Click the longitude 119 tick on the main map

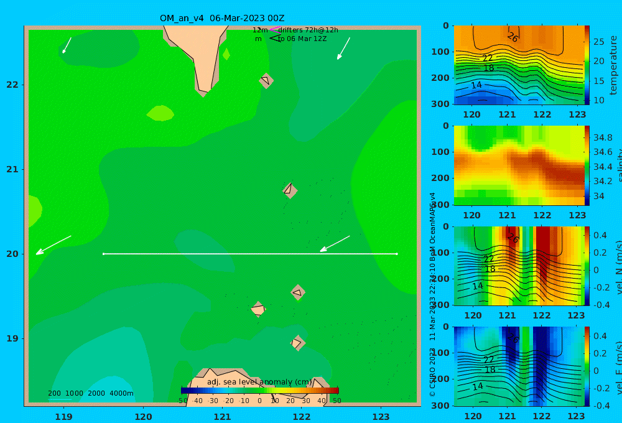tap(64, 417)
